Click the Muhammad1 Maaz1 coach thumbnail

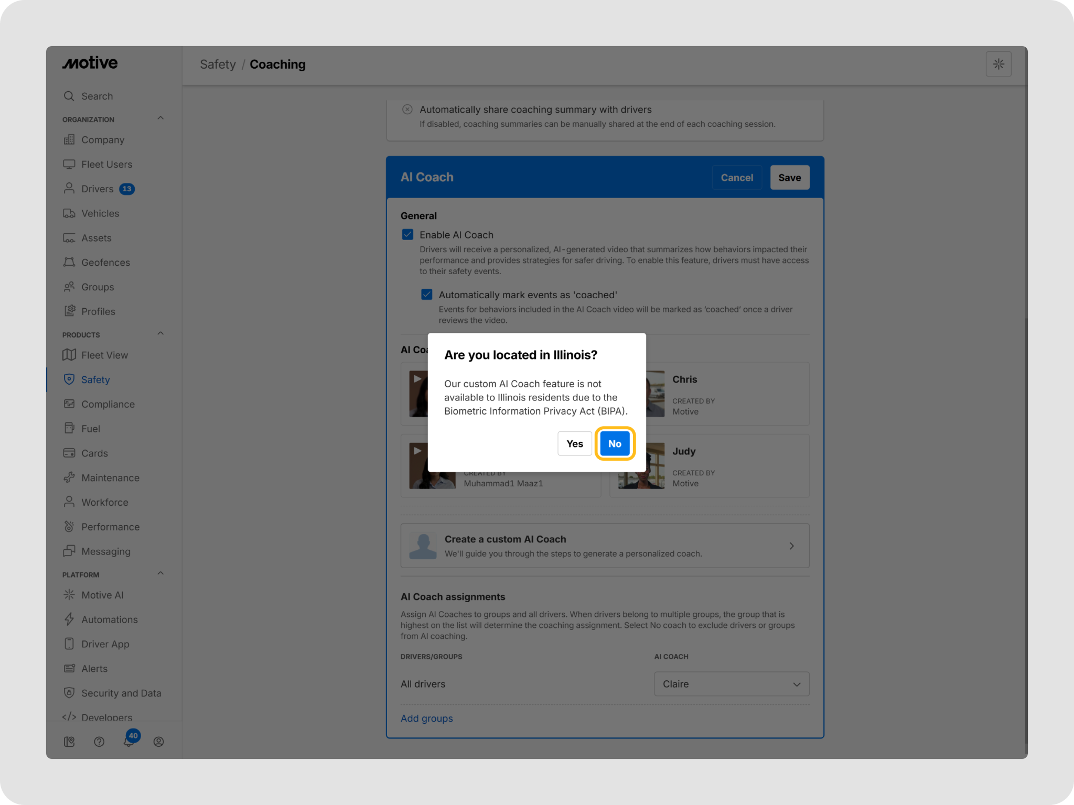click(432, 466)
